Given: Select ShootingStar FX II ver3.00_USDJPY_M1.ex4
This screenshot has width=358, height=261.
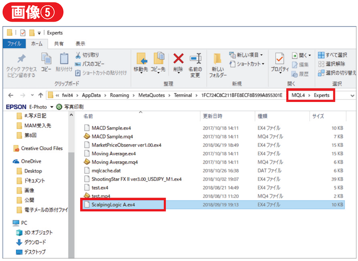Looking at the screenshot, I should pyautogui.click(x=213, y=179).
